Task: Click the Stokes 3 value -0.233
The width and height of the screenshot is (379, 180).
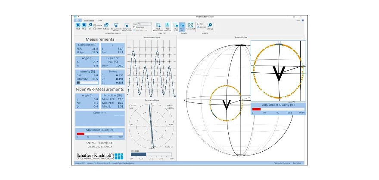Action: [x=119, y=83]
